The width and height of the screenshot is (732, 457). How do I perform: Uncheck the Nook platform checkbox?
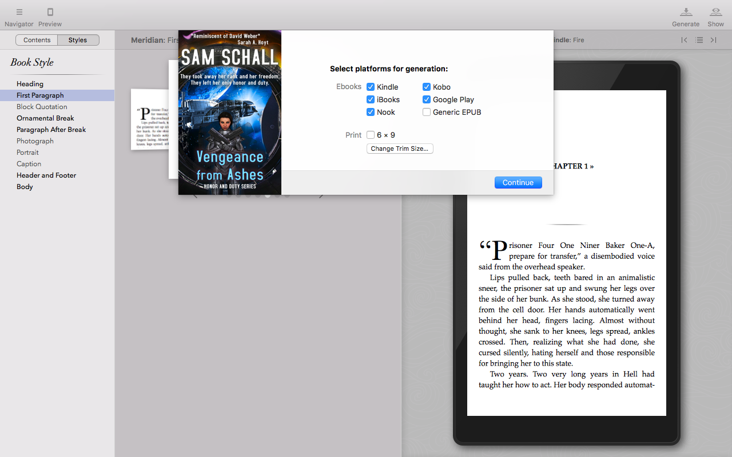click(371, 112)
